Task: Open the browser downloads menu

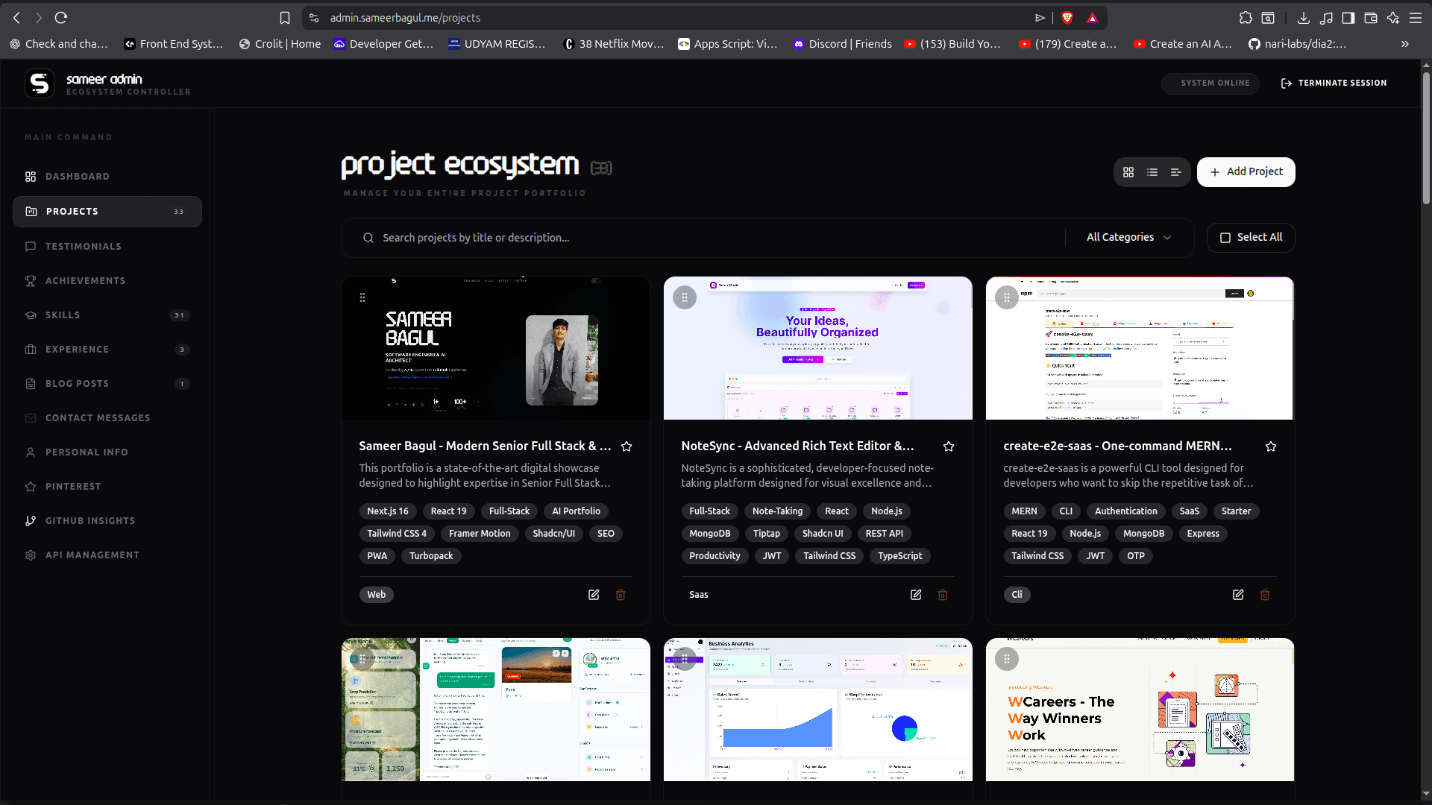Action: (x=1304, y=17)
